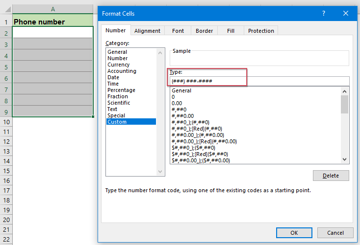Select the Border tab
Viewport: 360px width, 245px height.
pyautogui.click(x=204, y=31)
